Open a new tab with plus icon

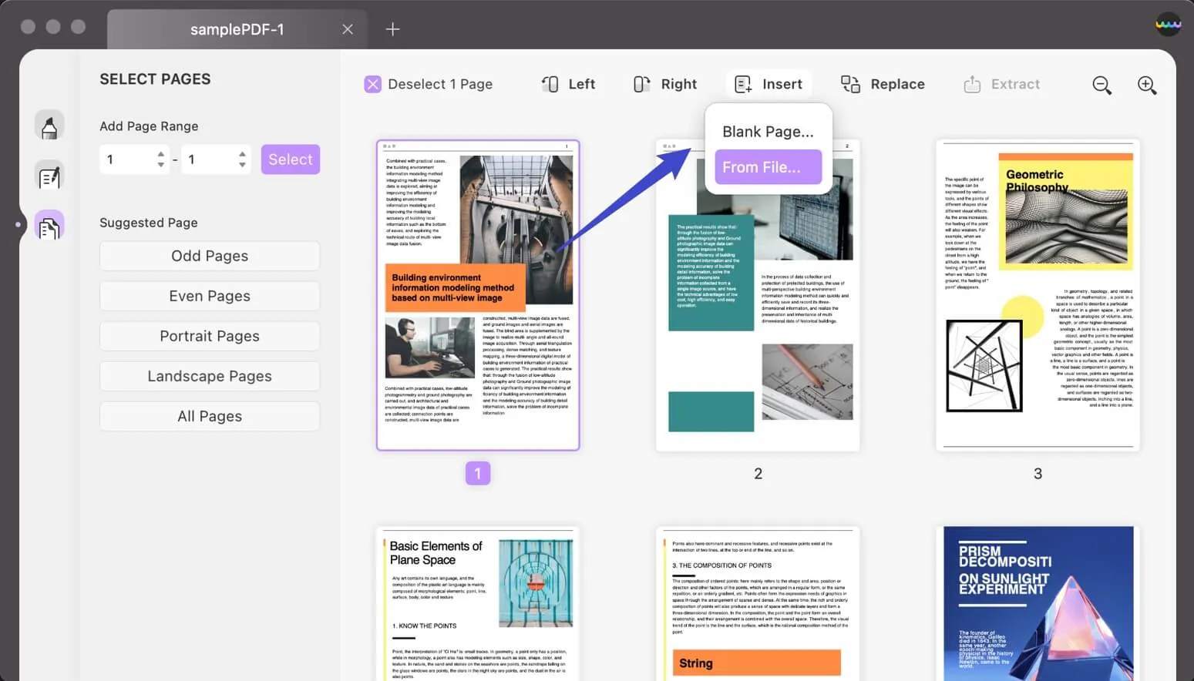click(x=392, y=29)
